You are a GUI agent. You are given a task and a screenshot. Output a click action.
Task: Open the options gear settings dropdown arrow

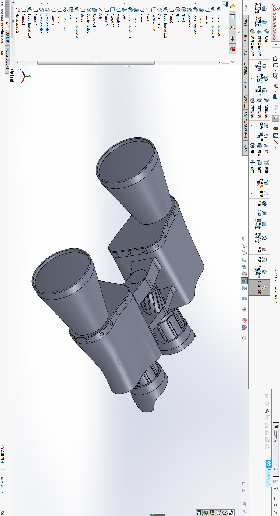(276, 147)
